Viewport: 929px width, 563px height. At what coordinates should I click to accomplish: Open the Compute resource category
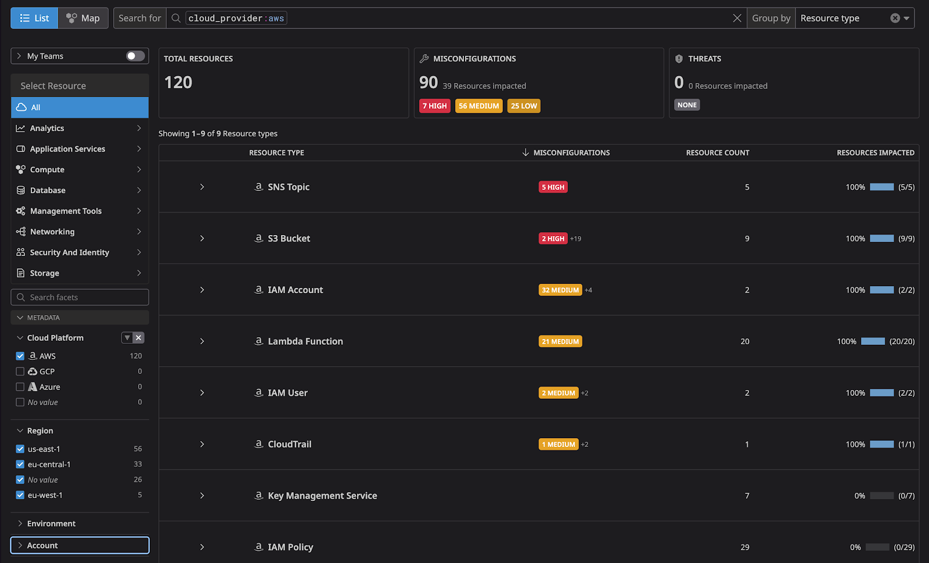pos(80,169)
